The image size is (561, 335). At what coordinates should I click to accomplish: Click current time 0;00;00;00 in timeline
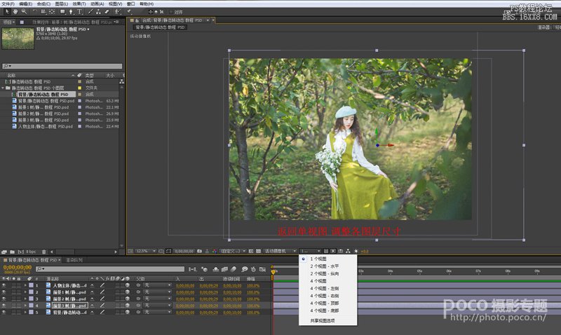[18, 268]
